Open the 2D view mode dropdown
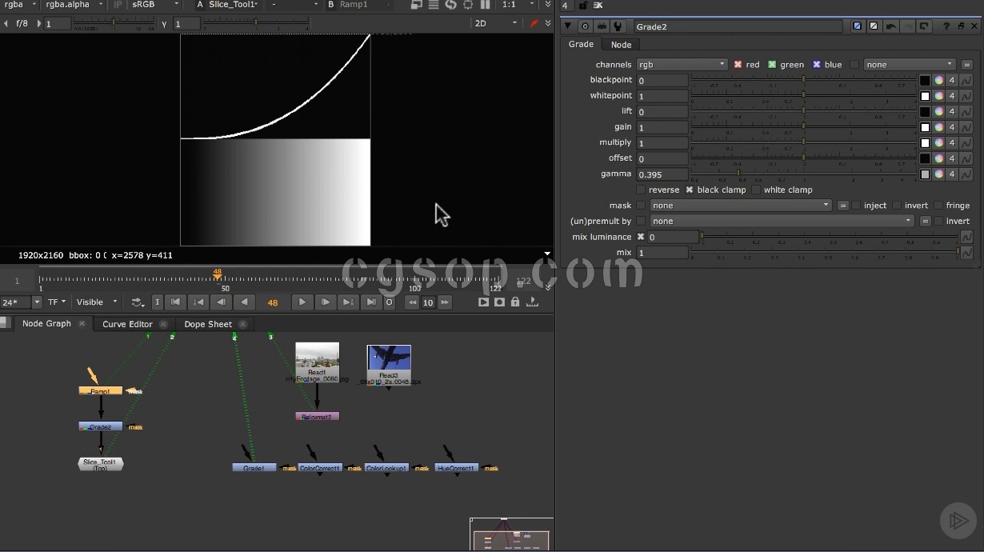Screen dimensions: 984x552 pos(496,23)
